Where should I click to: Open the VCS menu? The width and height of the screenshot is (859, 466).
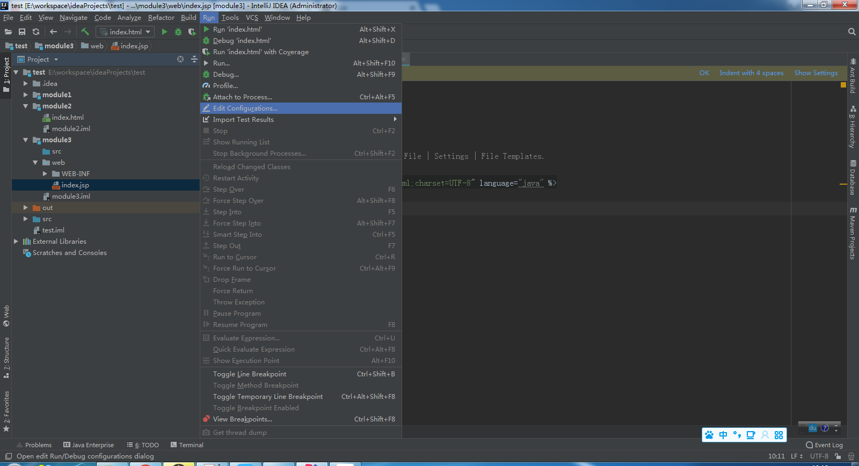(252, 18)
